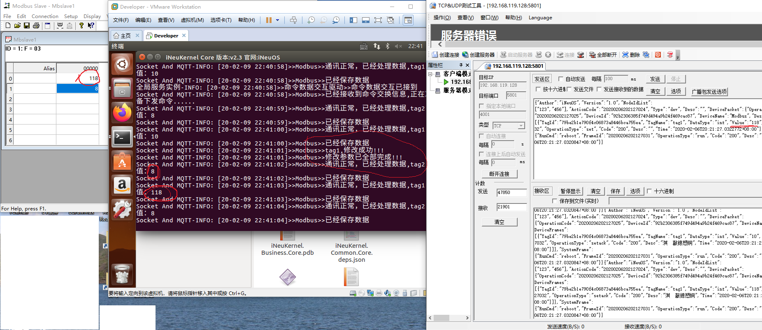Click the question mark Help icon in Modbus Slave
This screenshot has width=762, height=330.
[x=81, y=25]
